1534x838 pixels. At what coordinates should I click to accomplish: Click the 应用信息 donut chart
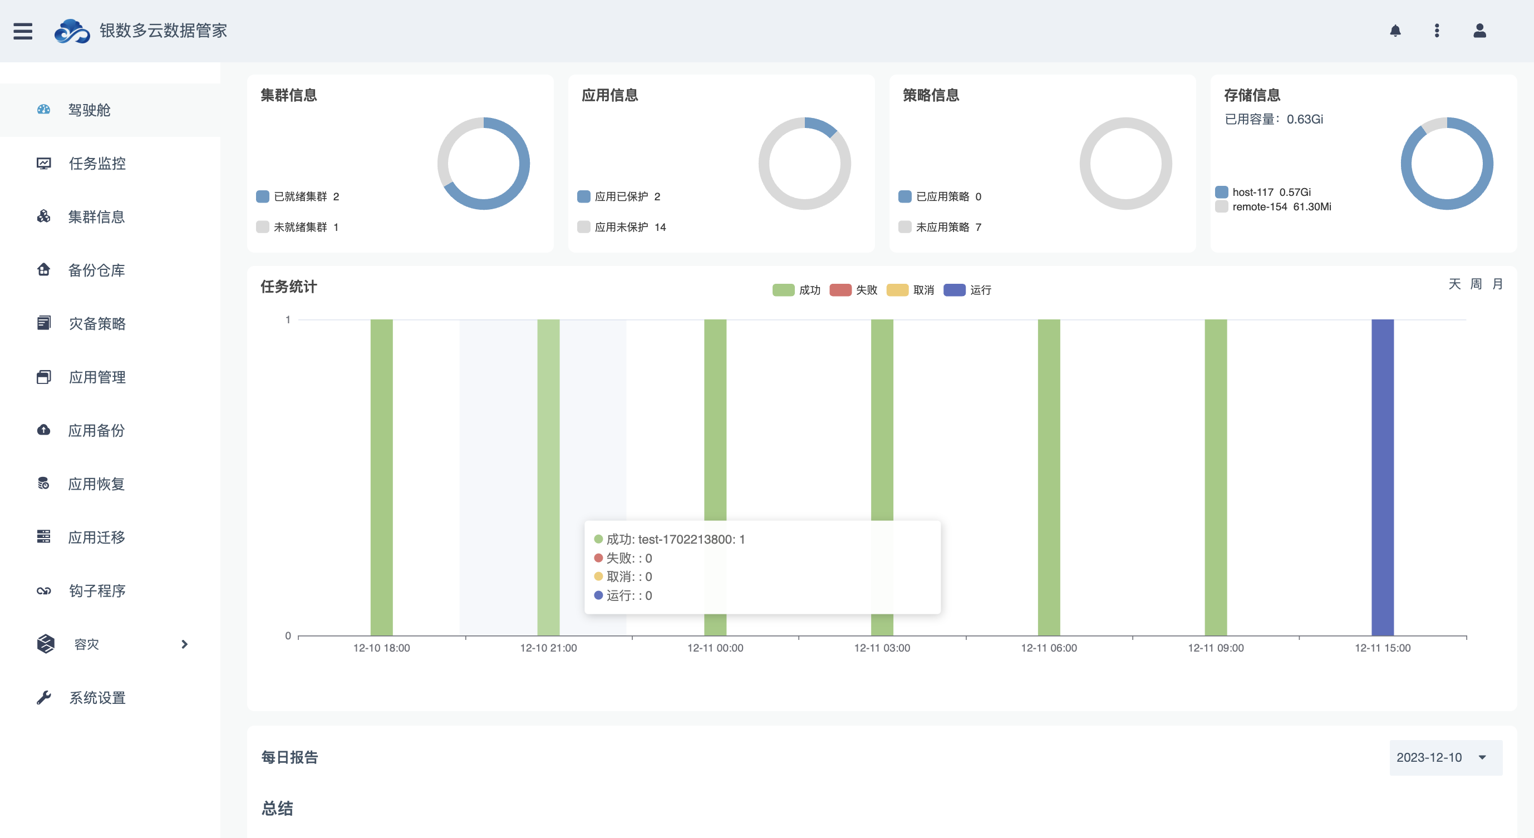click(x=804, y=163)
